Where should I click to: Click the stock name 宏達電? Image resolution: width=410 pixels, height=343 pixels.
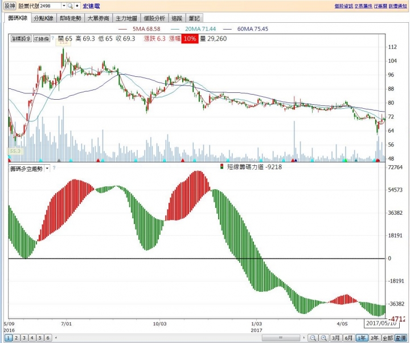(91, 6)
